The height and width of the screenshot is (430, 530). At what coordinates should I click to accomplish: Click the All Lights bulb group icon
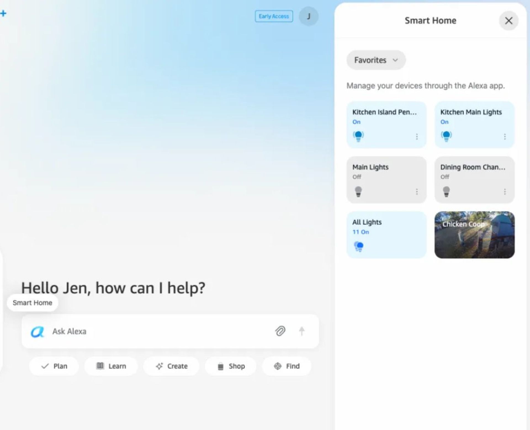click(359, 246)
